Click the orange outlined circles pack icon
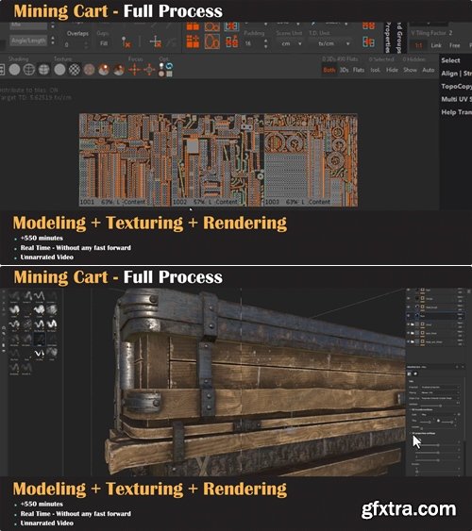This screenshot has height=531, width=472. click(x=212, y=41)
